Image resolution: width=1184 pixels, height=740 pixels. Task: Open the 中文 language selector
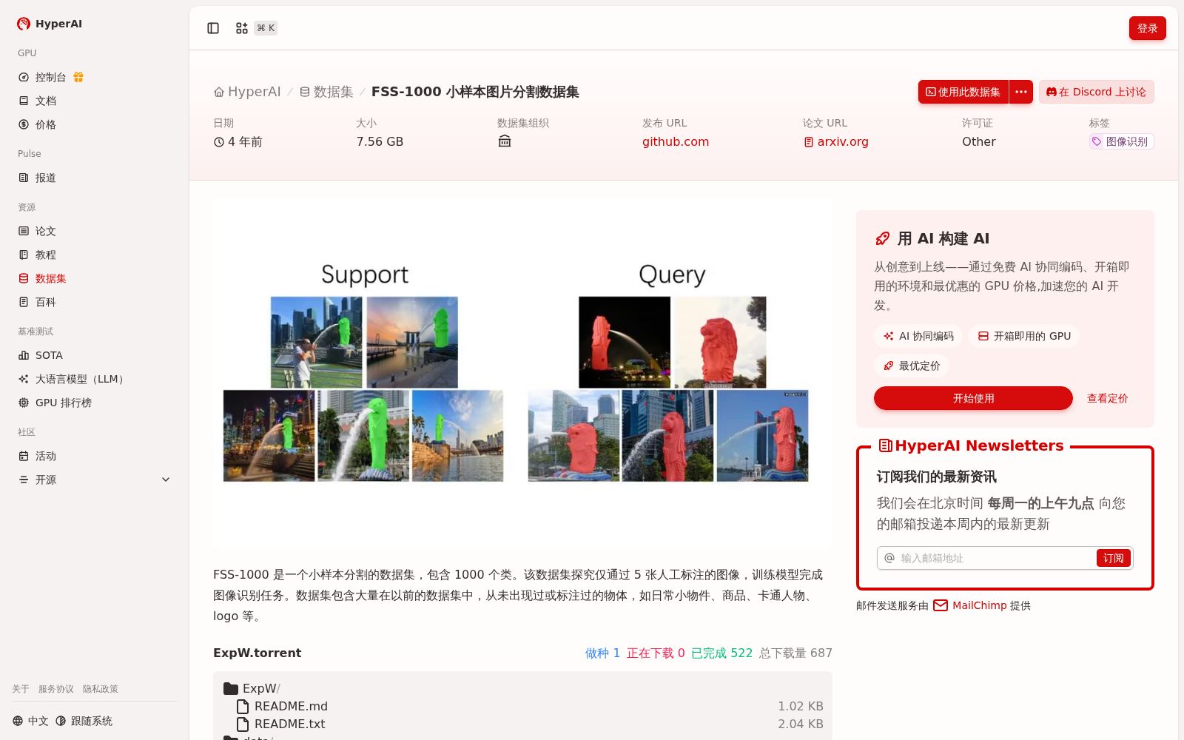click(30, 721)
